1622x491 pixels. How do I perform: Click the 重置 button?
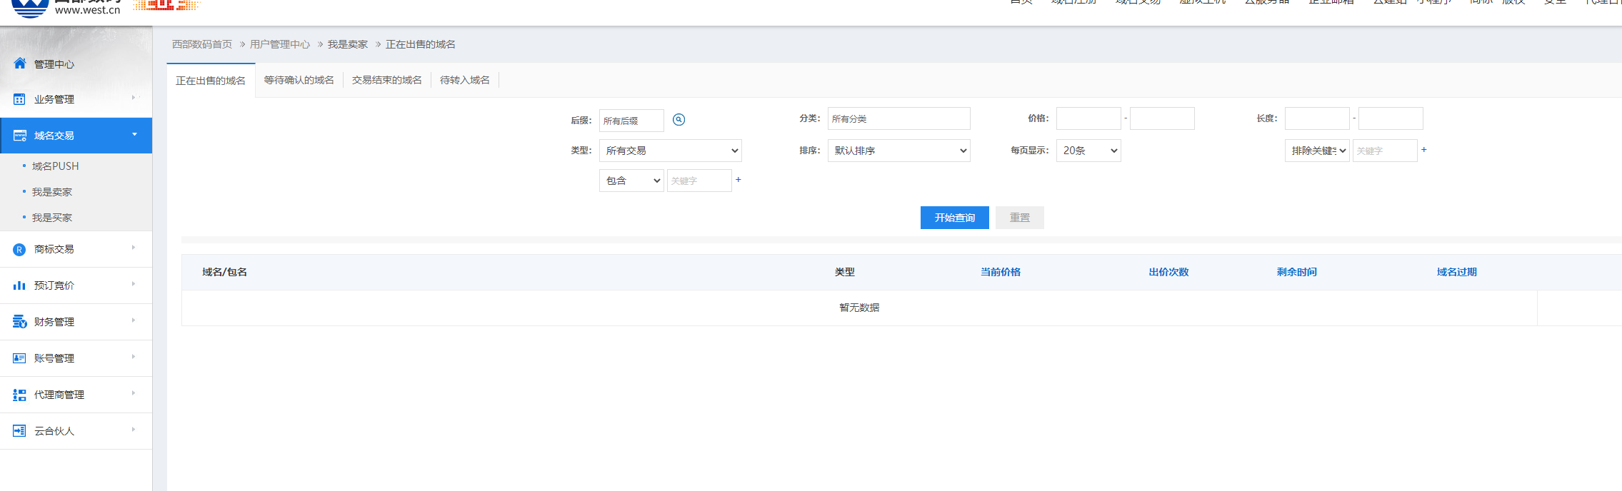click(x=1019, y=218)
